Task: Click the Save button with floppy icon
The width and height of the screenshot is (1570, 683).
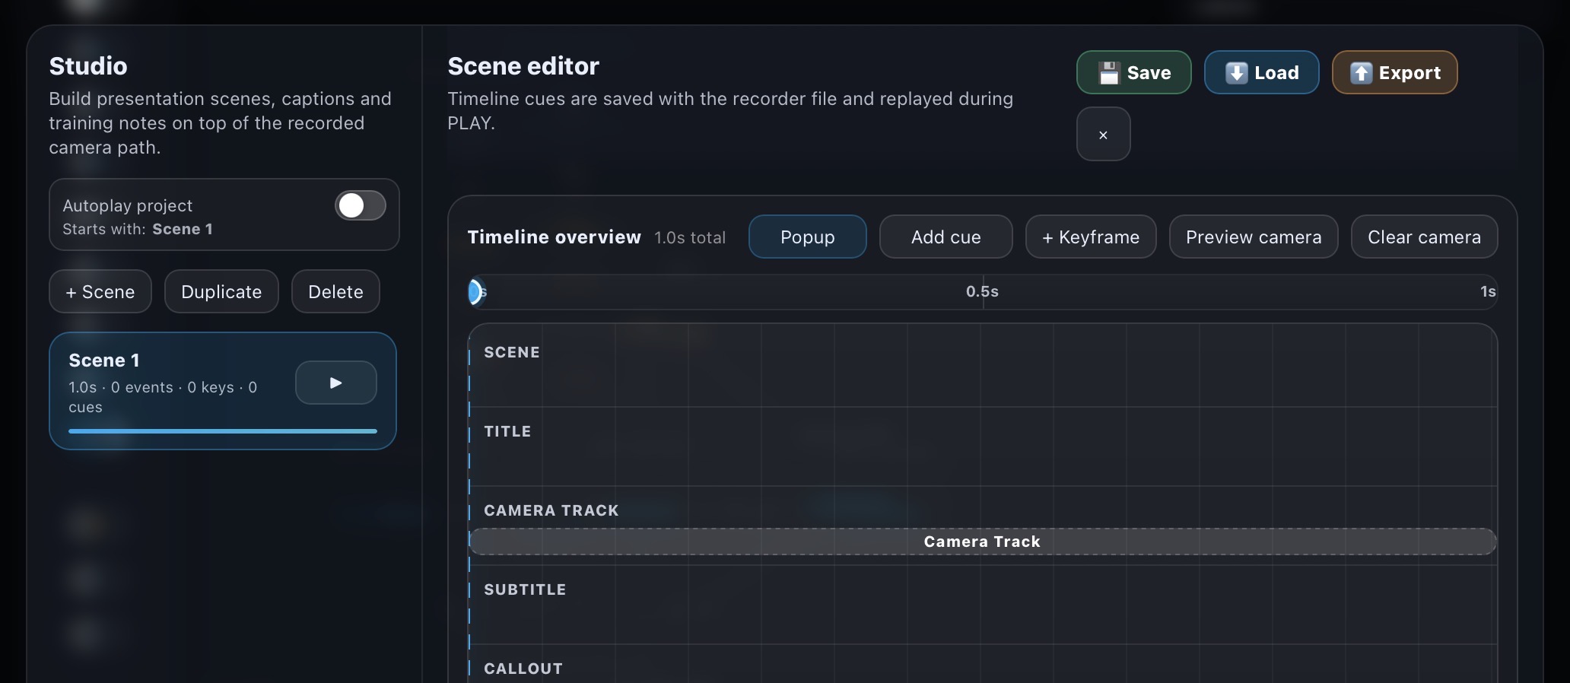Action: [x=1133, y=72]
